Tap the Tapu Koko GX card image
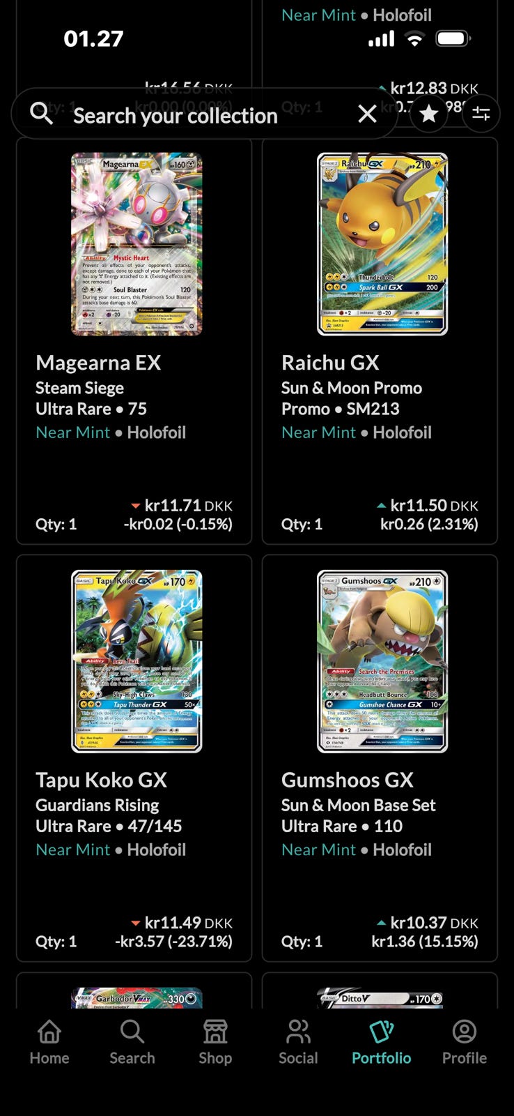The image size is (514, 1116). point(137,661)
